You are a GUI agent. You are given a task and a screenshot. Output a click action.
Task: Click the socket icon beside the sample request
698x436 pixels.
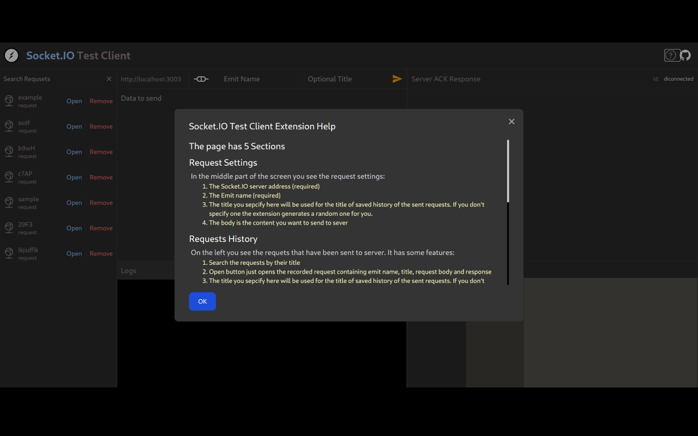(8, 202)
